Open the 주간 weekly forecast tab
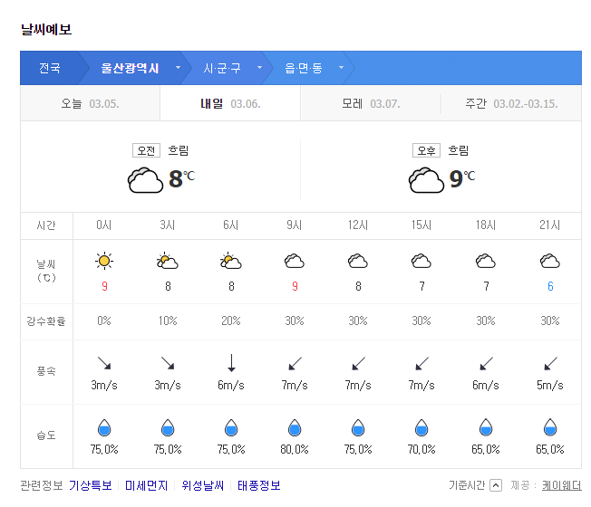Image resolution: width=591 pixels, height=507 pixels. pyautogui.click(x=511, y=103)
